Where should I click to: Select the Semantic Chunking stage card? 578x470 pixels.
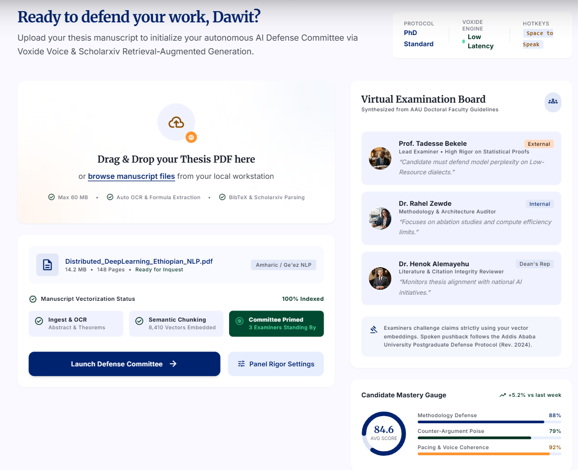[x=176, y=324]
